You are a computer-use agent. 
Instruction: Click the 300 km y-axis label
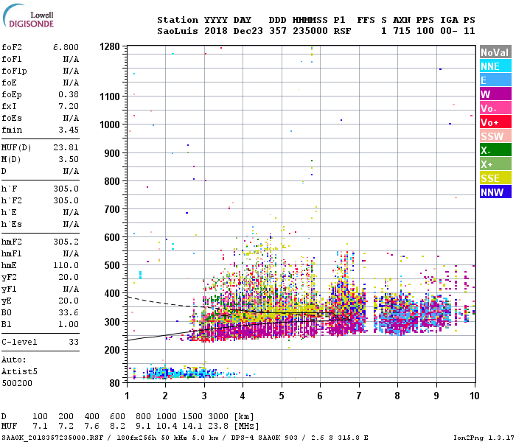(x=112, y=322)
